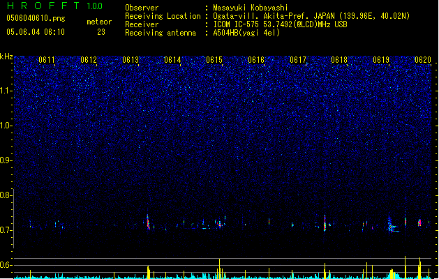
Task: Click the 0617 time marker
Action: 298,60
